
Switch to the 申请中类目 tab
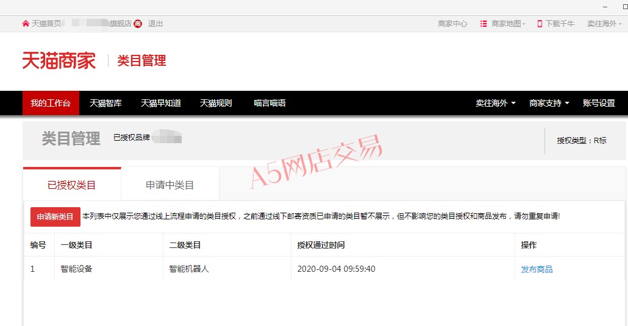[170, 185]
